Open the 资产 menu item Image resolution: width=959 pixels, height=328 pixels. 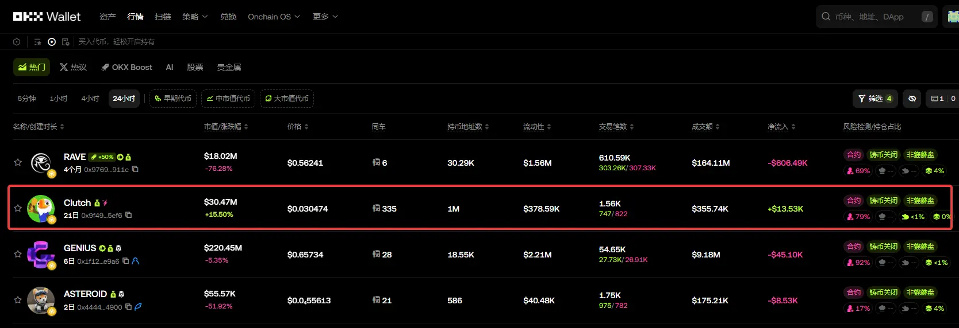108,17
